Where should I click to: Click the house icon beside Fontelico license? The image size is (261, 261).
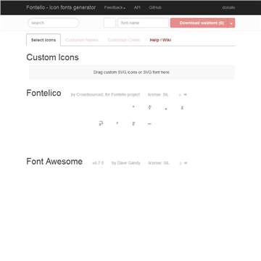tap(180, 95)
